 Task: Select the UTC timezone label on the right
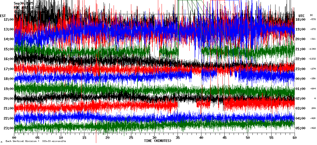302,16
